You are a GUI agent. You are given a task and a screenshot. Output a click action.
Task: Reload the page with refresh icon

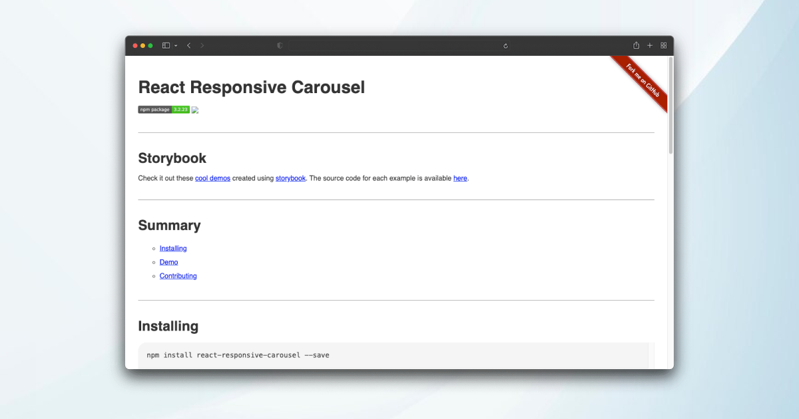pos(505,45)
